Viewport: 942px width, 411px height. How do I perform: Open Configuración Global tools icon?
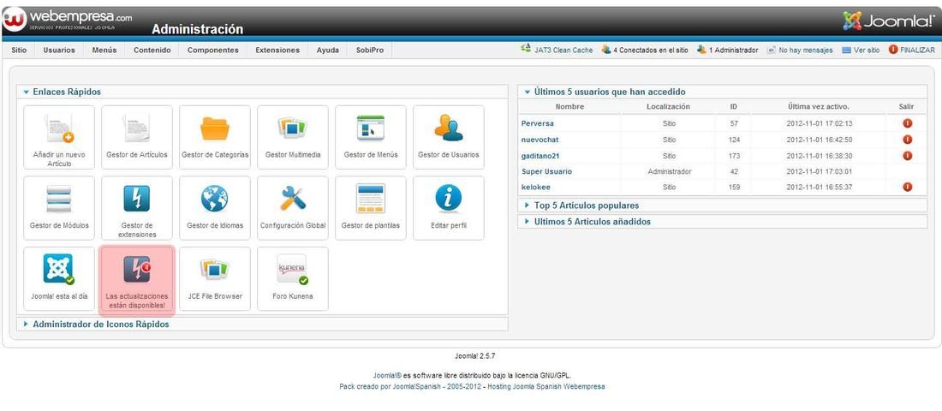click(293, 208)
